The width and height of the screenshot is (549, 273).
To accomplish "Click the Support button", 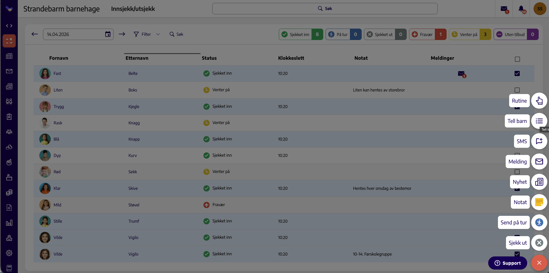I will pos(507,263).
